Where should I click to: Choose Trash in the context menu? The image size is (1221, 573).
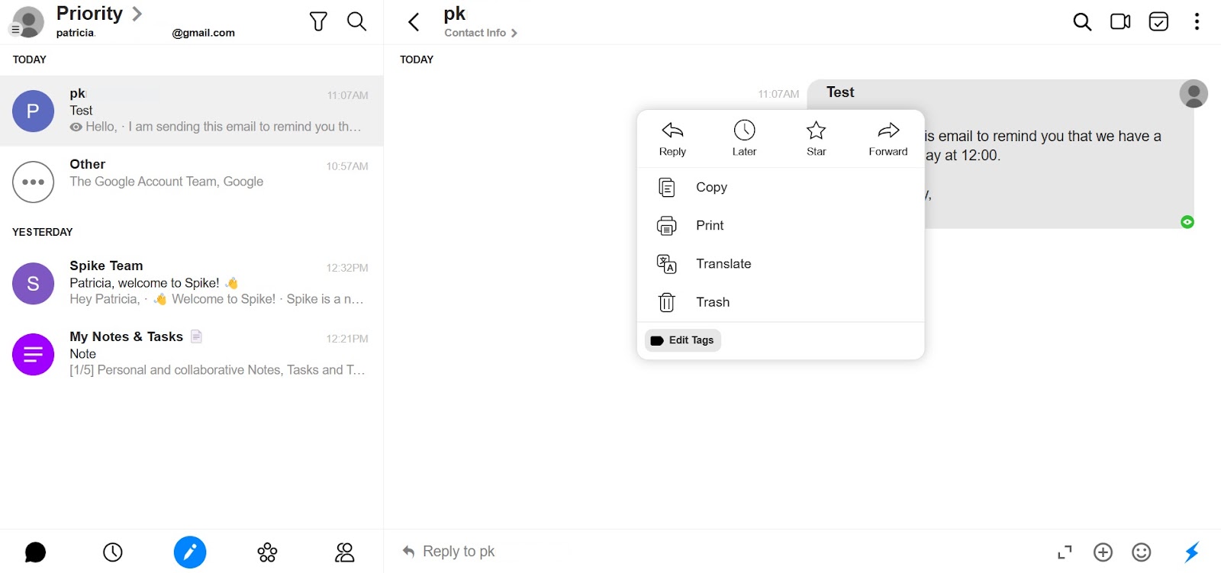coord(712,302)
